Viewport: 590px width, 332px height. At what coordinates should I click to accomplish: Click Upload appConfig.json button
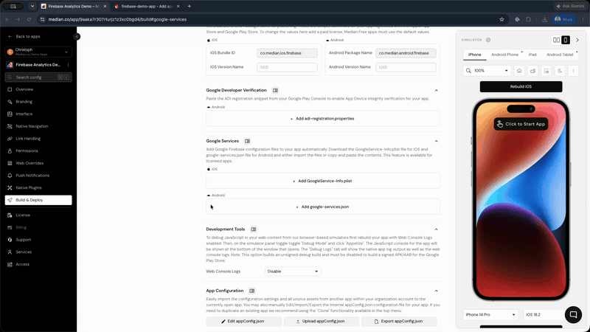(x=322, y=322)
